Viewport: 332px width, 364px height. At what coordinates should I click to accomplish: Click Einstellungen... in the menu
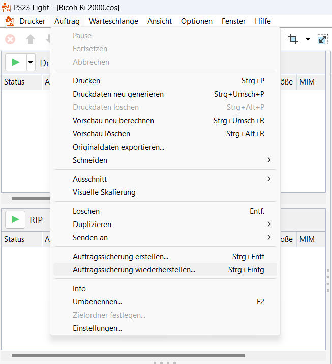tap(97, 328)
